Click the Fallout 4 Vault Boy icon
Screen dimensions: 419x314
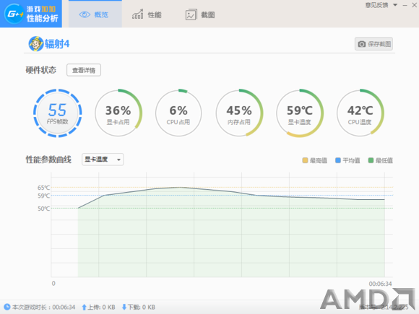point(36,44)
